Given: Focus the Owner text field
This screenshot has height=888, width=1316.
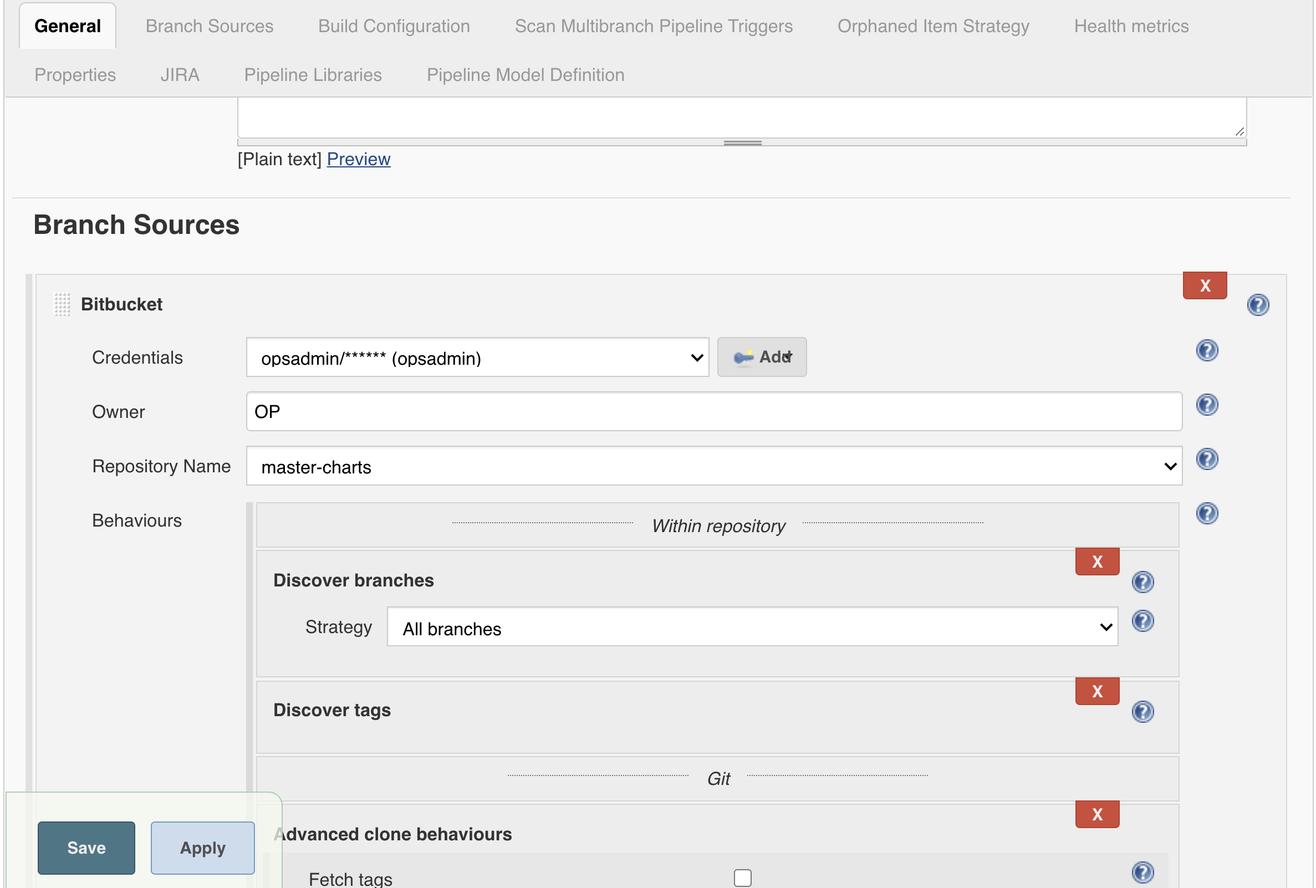Looking at the screenshot, I should pyautogui.click(x=714, y=411).
